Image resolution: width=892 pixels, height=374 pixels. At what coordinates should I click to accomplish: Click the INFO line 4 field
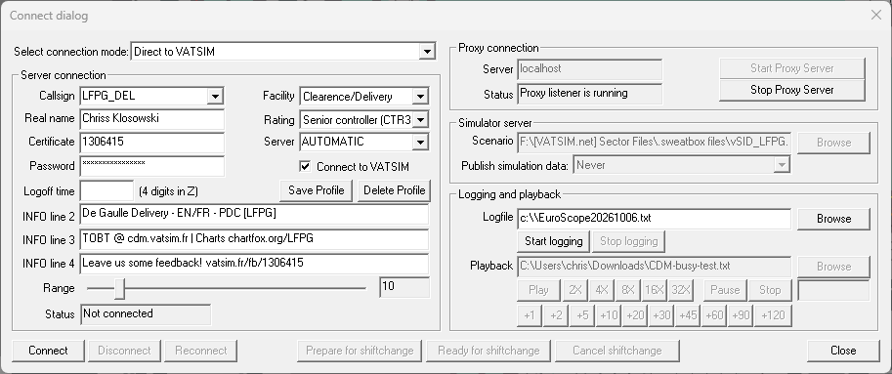(x=254, y=264)
